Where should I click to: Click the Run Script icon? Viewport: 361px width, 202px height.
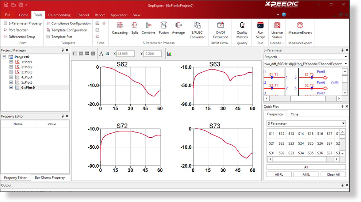click(x=260, y=25)
